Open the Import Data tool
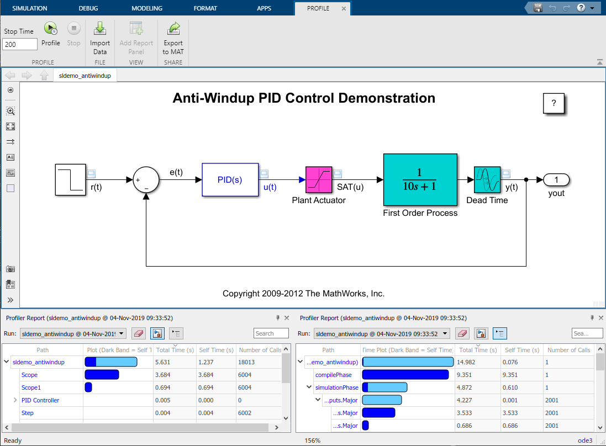The height and width of the screenshot is (446, 606). pos(100,36)
